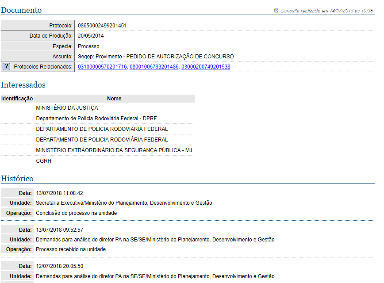Click the Nome column header
This screenshot has height=283, width=384.
(114, 99)
